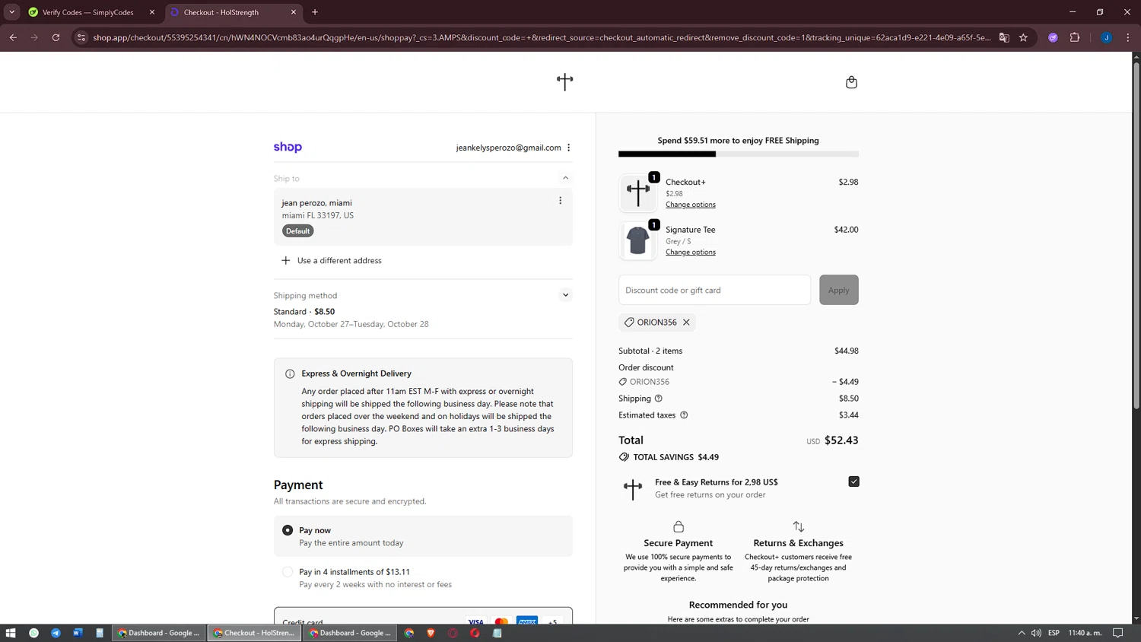Open Chrome's three-dot menu
The image size is (1141, 642).
(1128, 37)
